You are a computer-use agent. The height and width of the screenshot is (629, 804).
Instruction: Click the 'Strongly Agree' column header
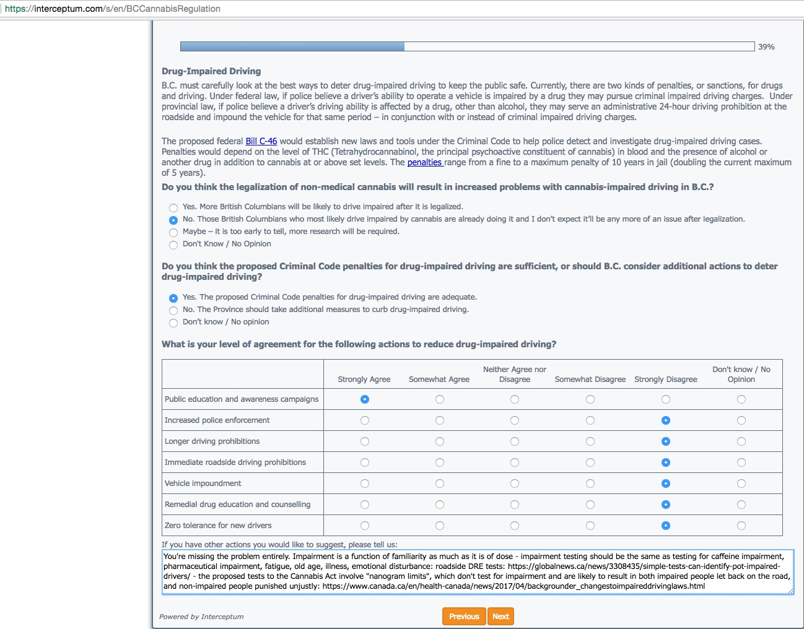pos(364,380)
